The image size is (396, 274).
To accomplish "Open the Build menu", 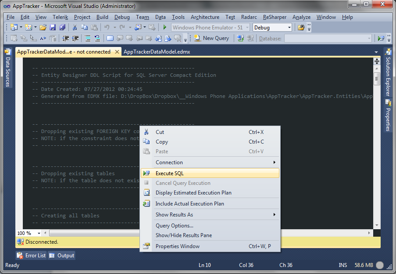I will 102,17.
